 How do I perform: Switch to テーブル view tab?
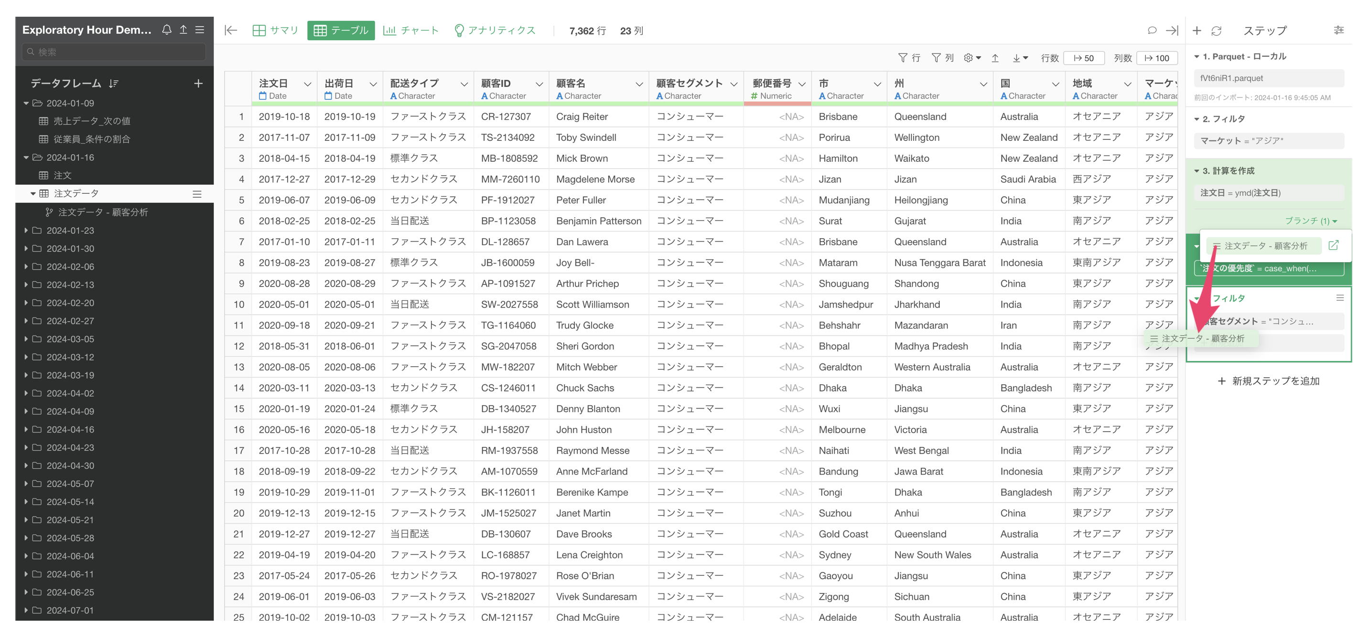[x=341, y=31]
